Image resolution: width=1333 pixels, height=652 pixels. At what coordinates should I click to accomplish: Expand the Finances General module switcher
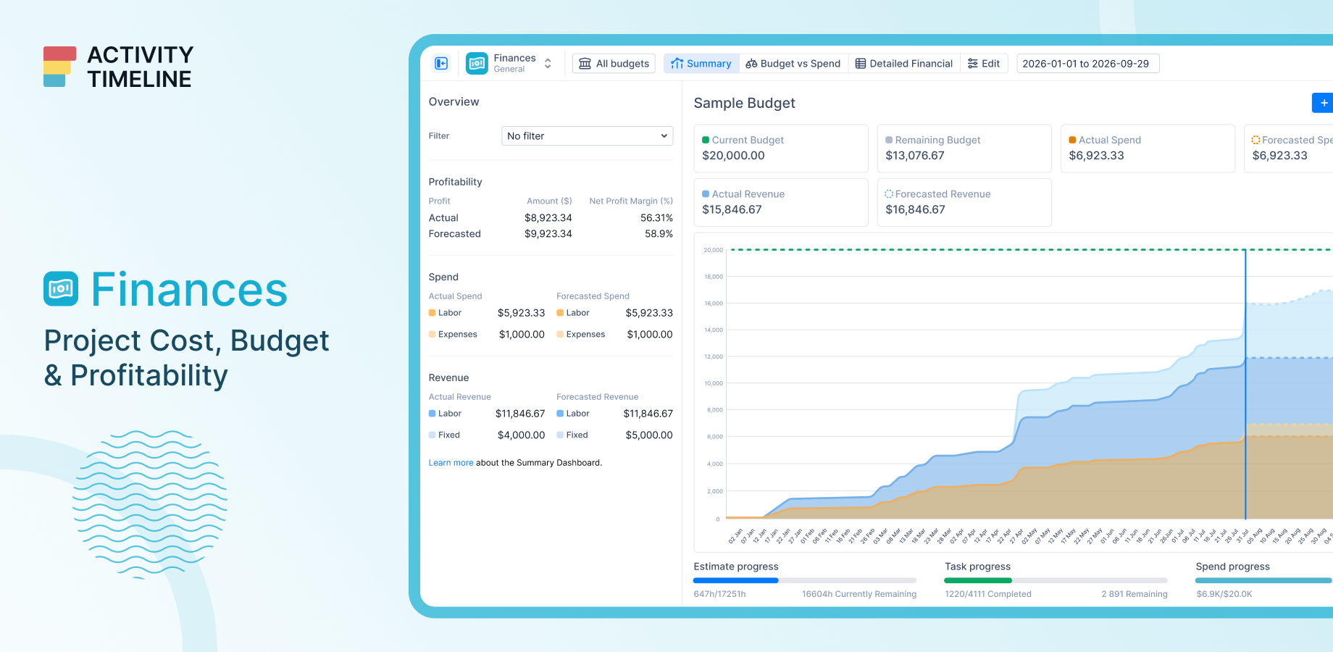pos(548,64)
